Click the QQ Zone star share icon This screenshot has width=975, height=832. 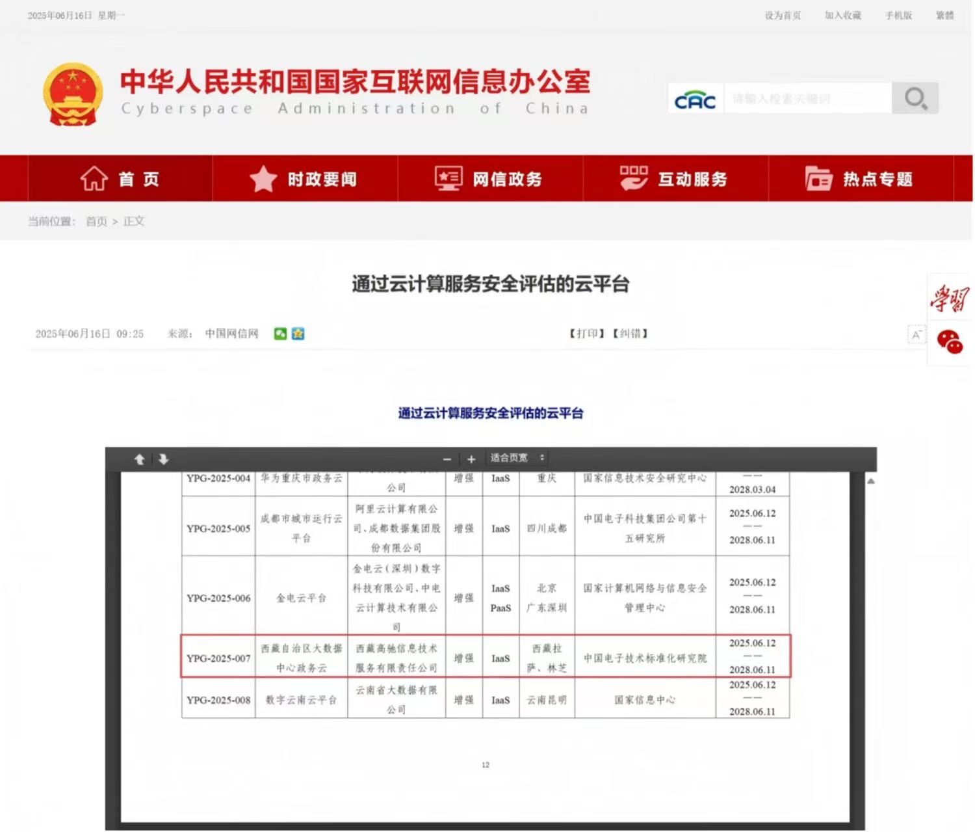(x=298, y=334)
